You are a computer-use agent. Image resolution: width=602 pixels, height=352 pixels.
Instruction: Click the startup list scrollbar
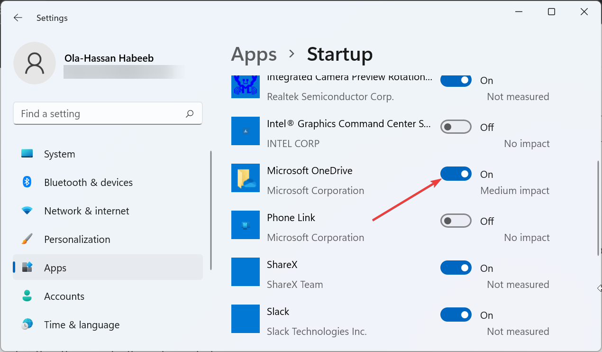598,208
